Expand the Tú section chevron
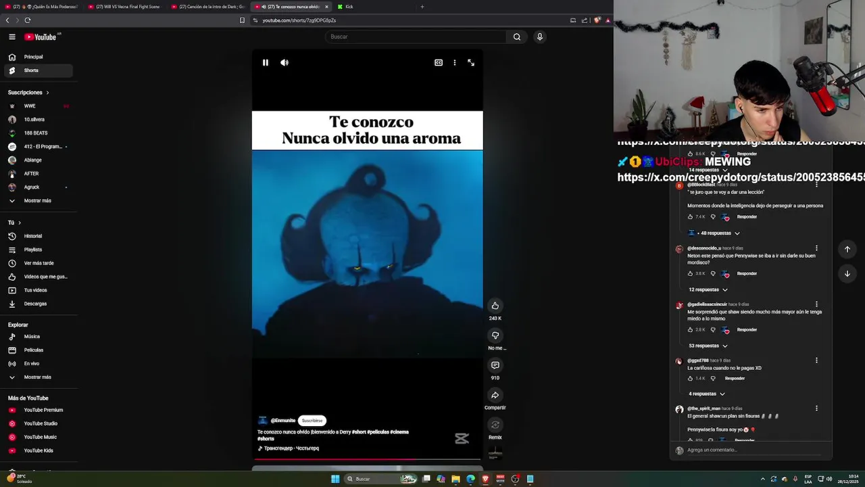Image resolution: width=865 pixels, height=487 pixels. 20,223
